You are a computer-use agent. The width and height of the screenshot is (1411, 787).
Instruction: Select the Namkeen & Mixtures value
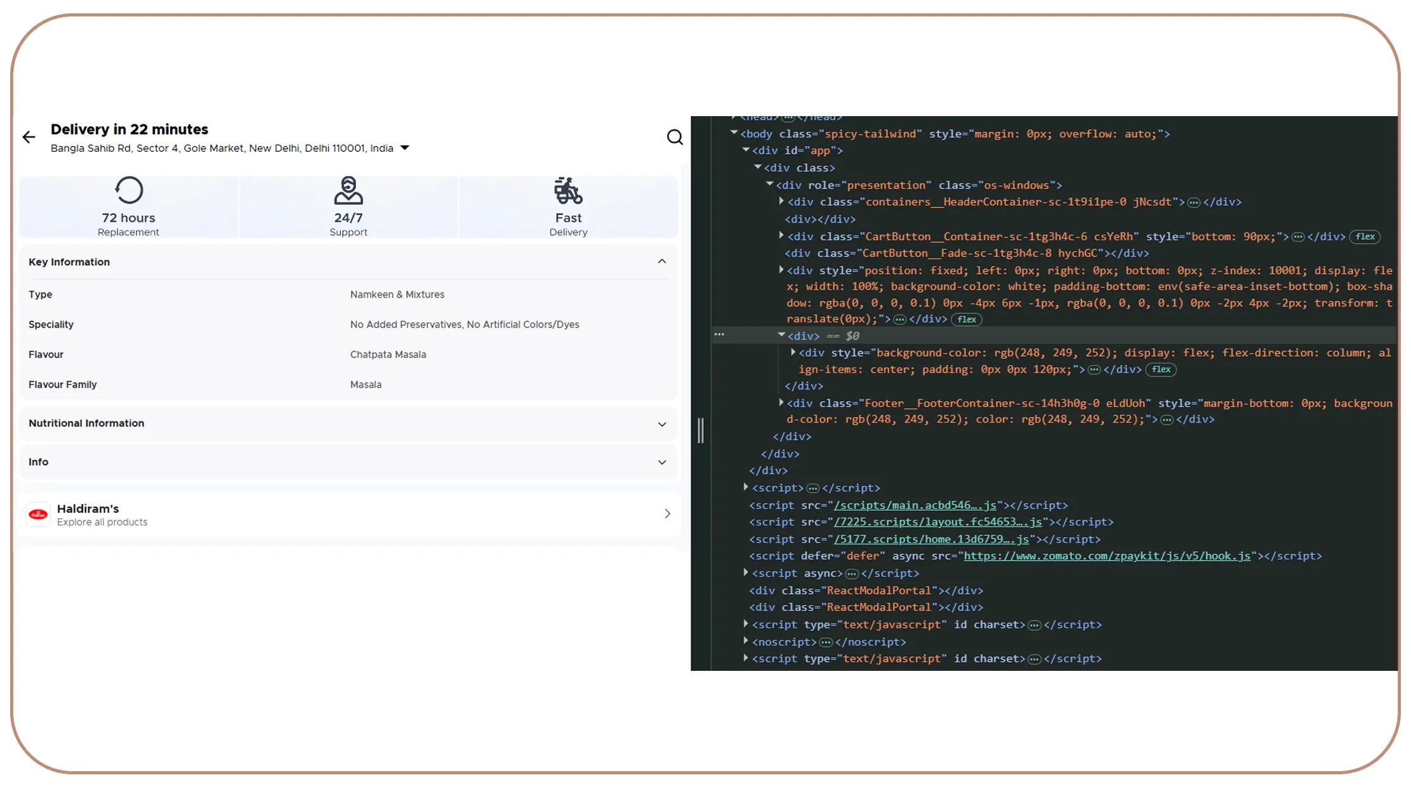click(397, 294)
